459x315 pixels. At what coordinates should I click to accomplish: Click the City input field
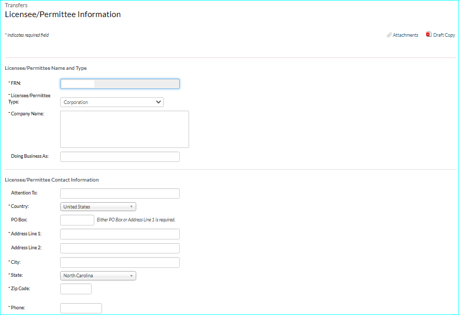click(x=120, y=262)
